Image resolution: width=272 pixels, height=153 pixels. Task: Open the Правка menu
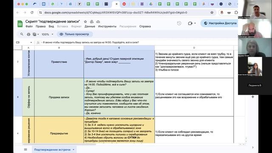41,26
